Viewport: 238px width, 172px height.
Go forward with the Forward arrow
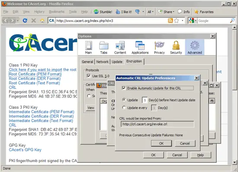click(12, 20)
